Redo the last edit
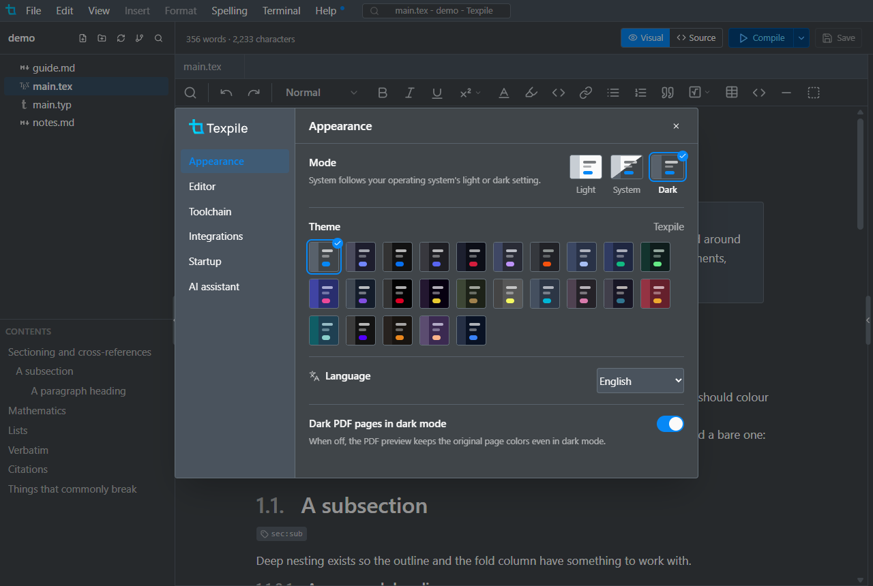The image size is (873, 586). tap(254, 93)
